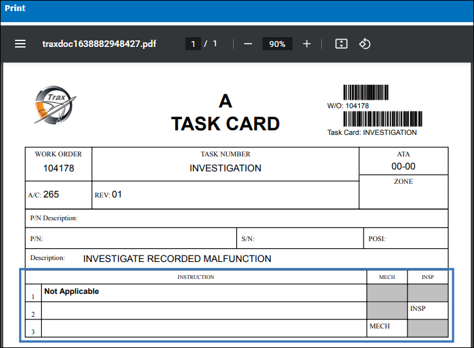Open the PDF viewer sidebar hamburger menu

point(20,44)
